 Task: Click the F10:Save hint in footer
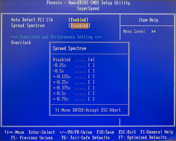[105, 132]
